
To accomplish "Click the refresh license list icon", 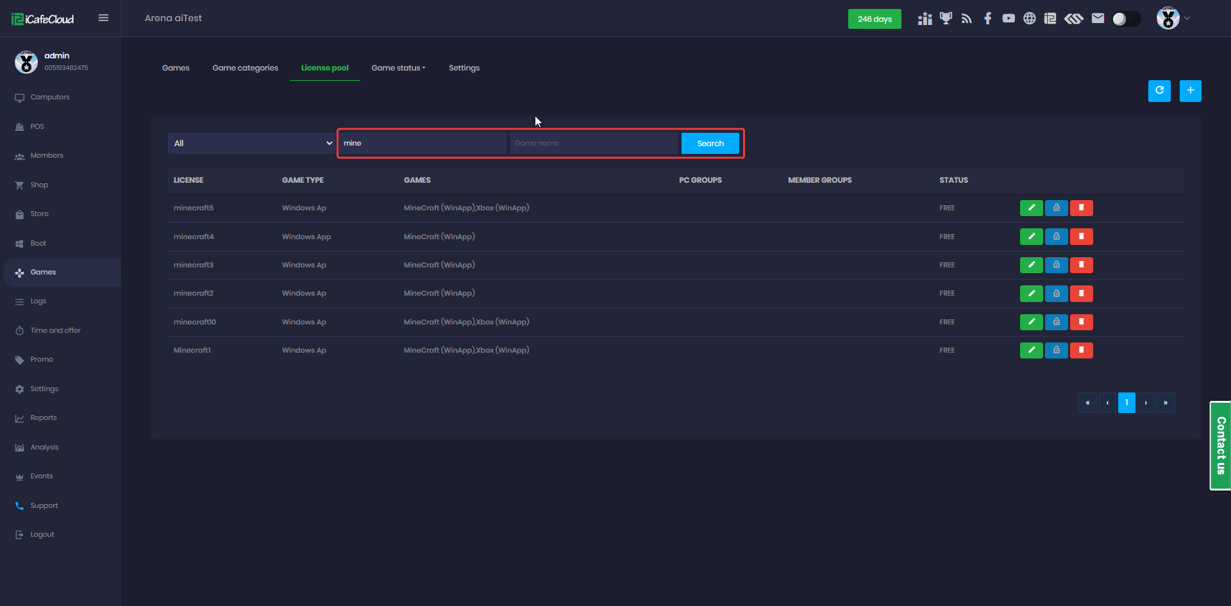I will point(1159,91).
